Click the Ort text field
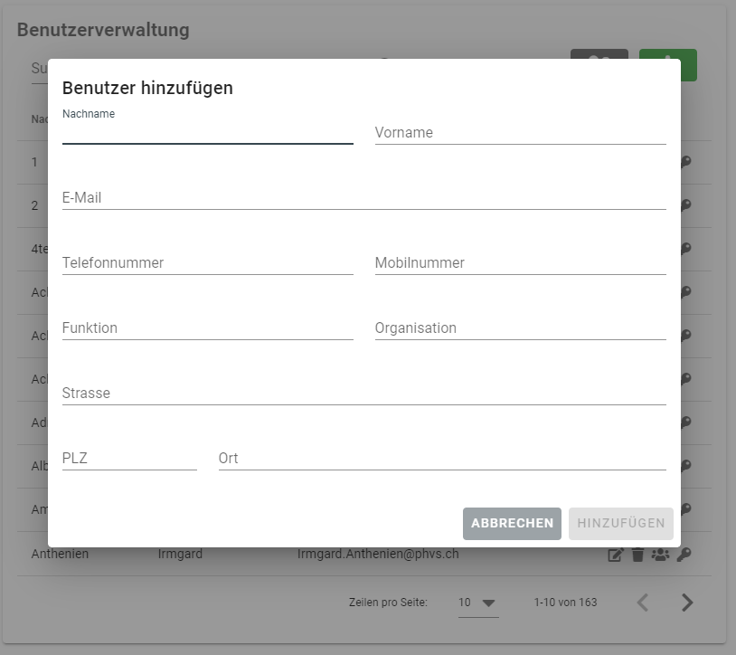The width and height of the screenshot is (736, 655). click(x=441, y=458)
